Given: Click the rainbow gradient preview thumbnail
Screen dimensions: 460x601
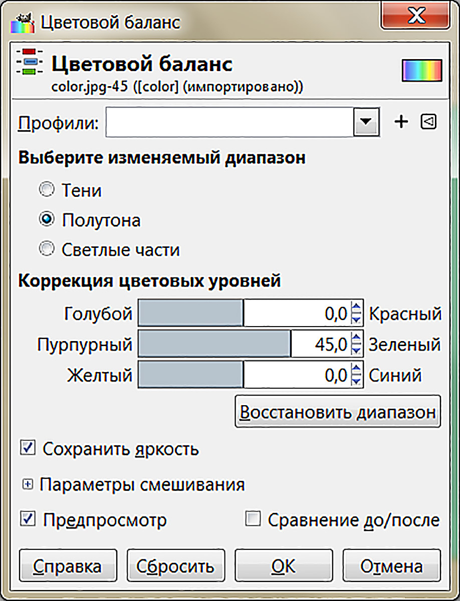Looking at the screenshot, I should [x=422, y=71].
